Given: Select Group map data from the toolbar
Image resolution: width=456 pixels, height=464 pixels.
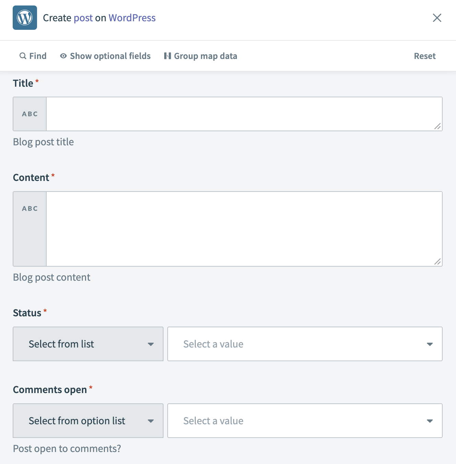Looking at the screenshot, I should tap(205, 56).
